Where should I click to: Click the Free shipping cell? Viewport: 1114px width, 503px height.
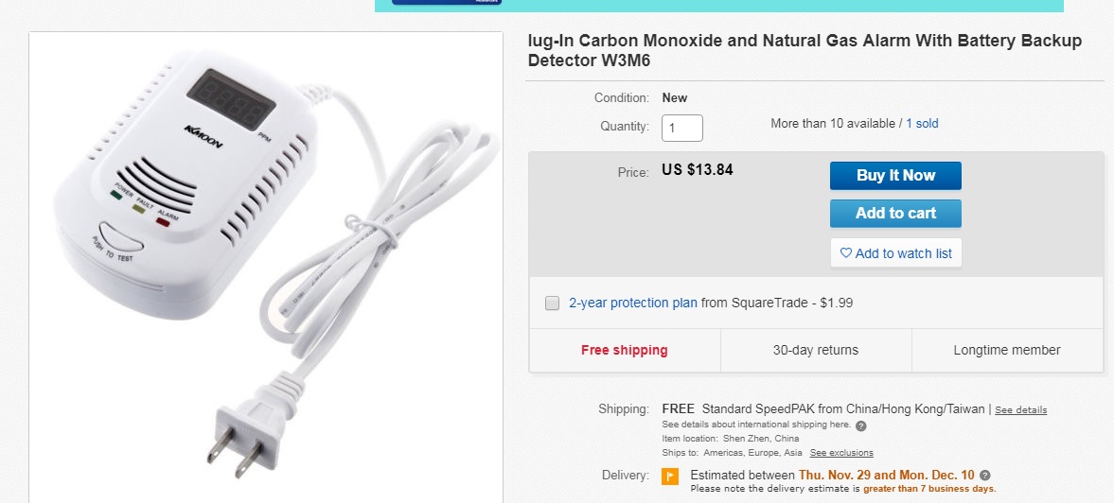pos(625,350)
